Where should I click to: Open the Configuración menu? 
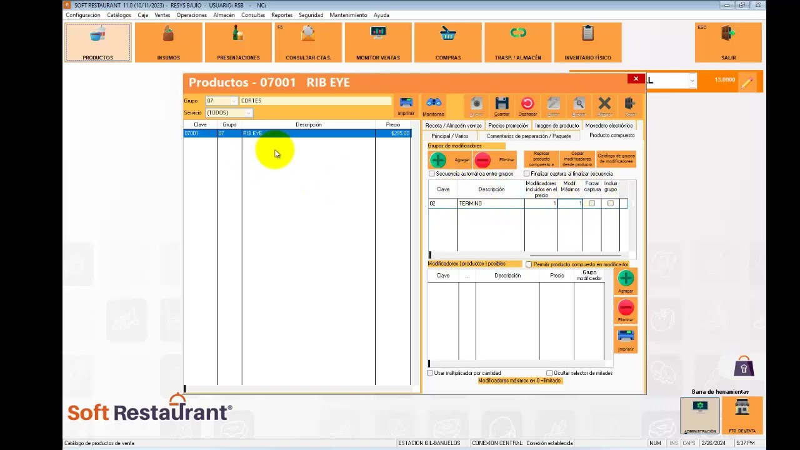point(83,15)
